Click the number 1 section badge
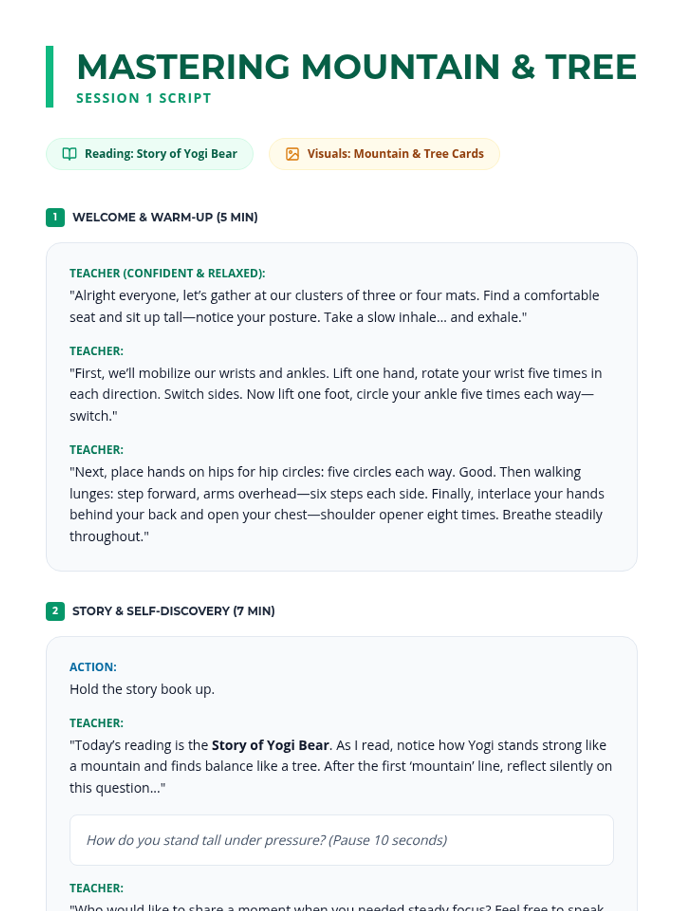This screenshot has height=911, width=683. pyautogui.click(x=55, y=217)
